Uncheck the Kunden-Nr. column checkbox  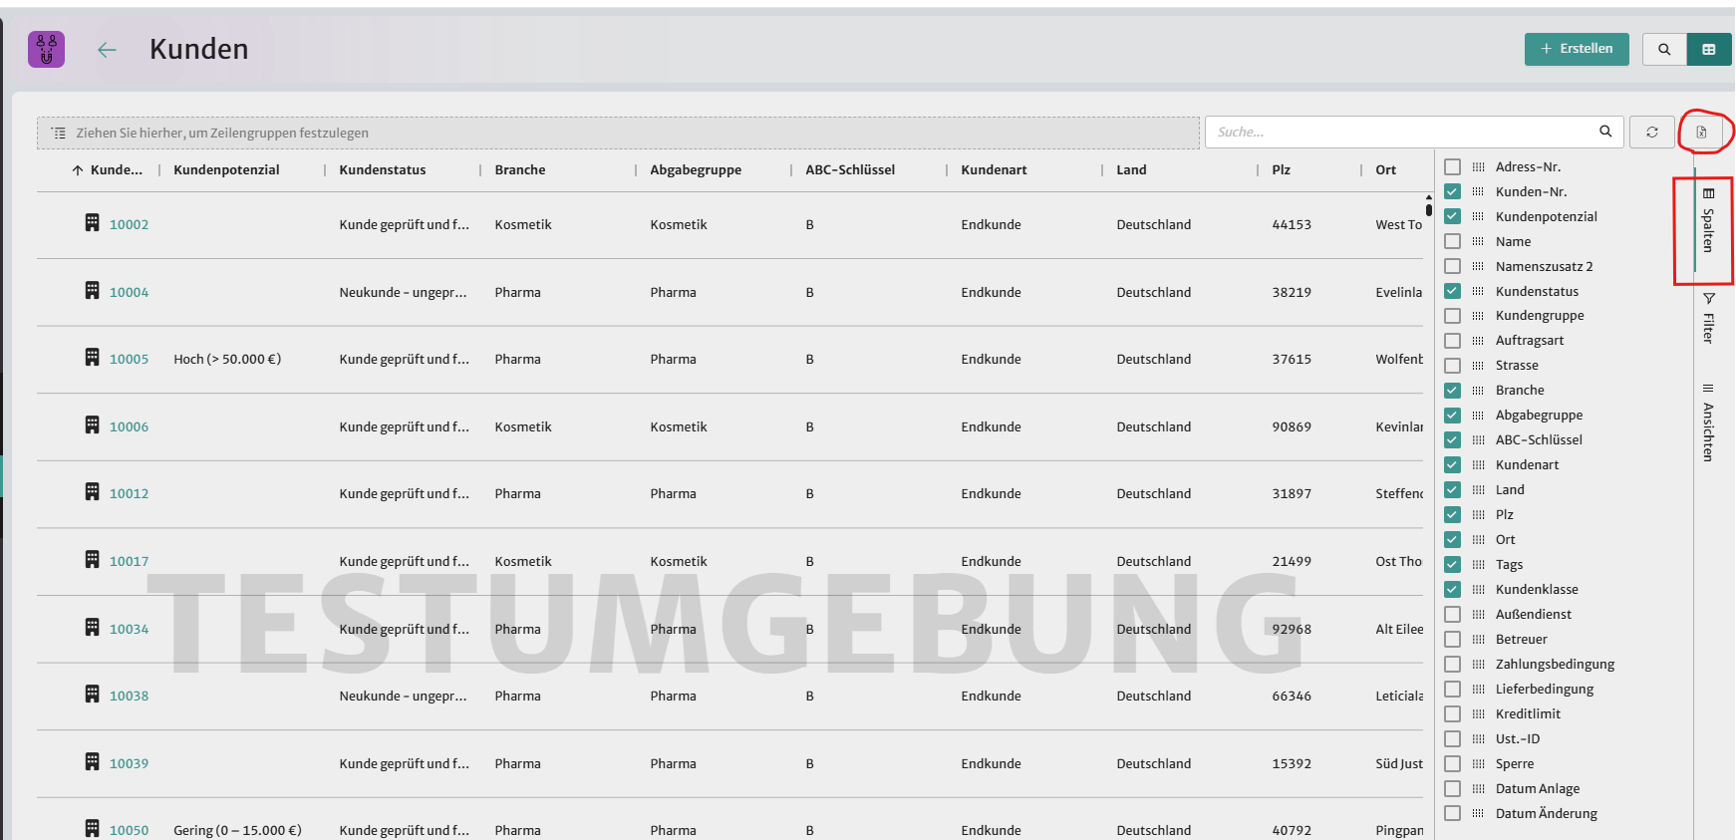click(1453, 191)
